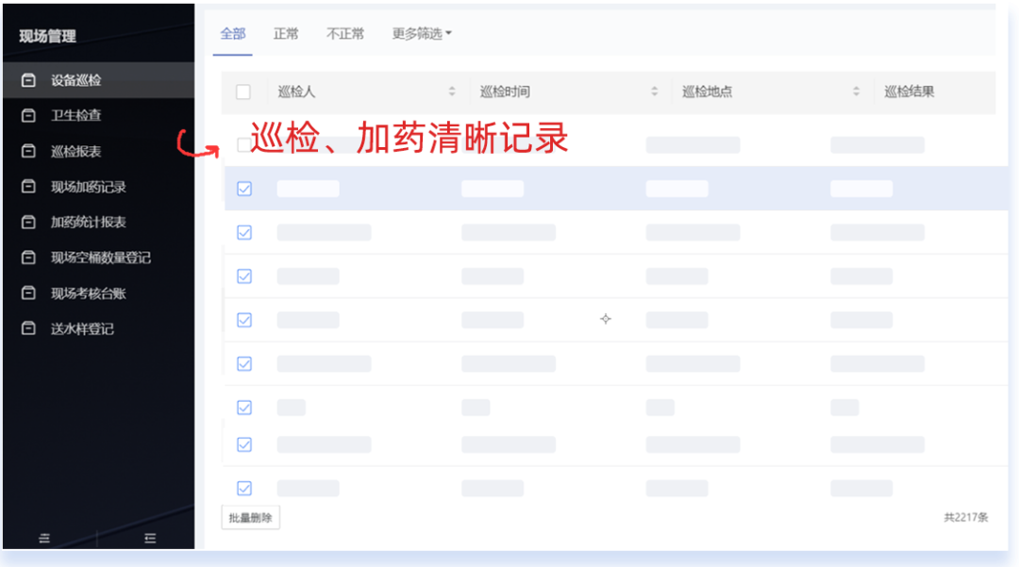The height and width of the screenshot is (567, 1019).
Task: Uncheck the checkbox of the first selected row
Action: click(244, 189)
